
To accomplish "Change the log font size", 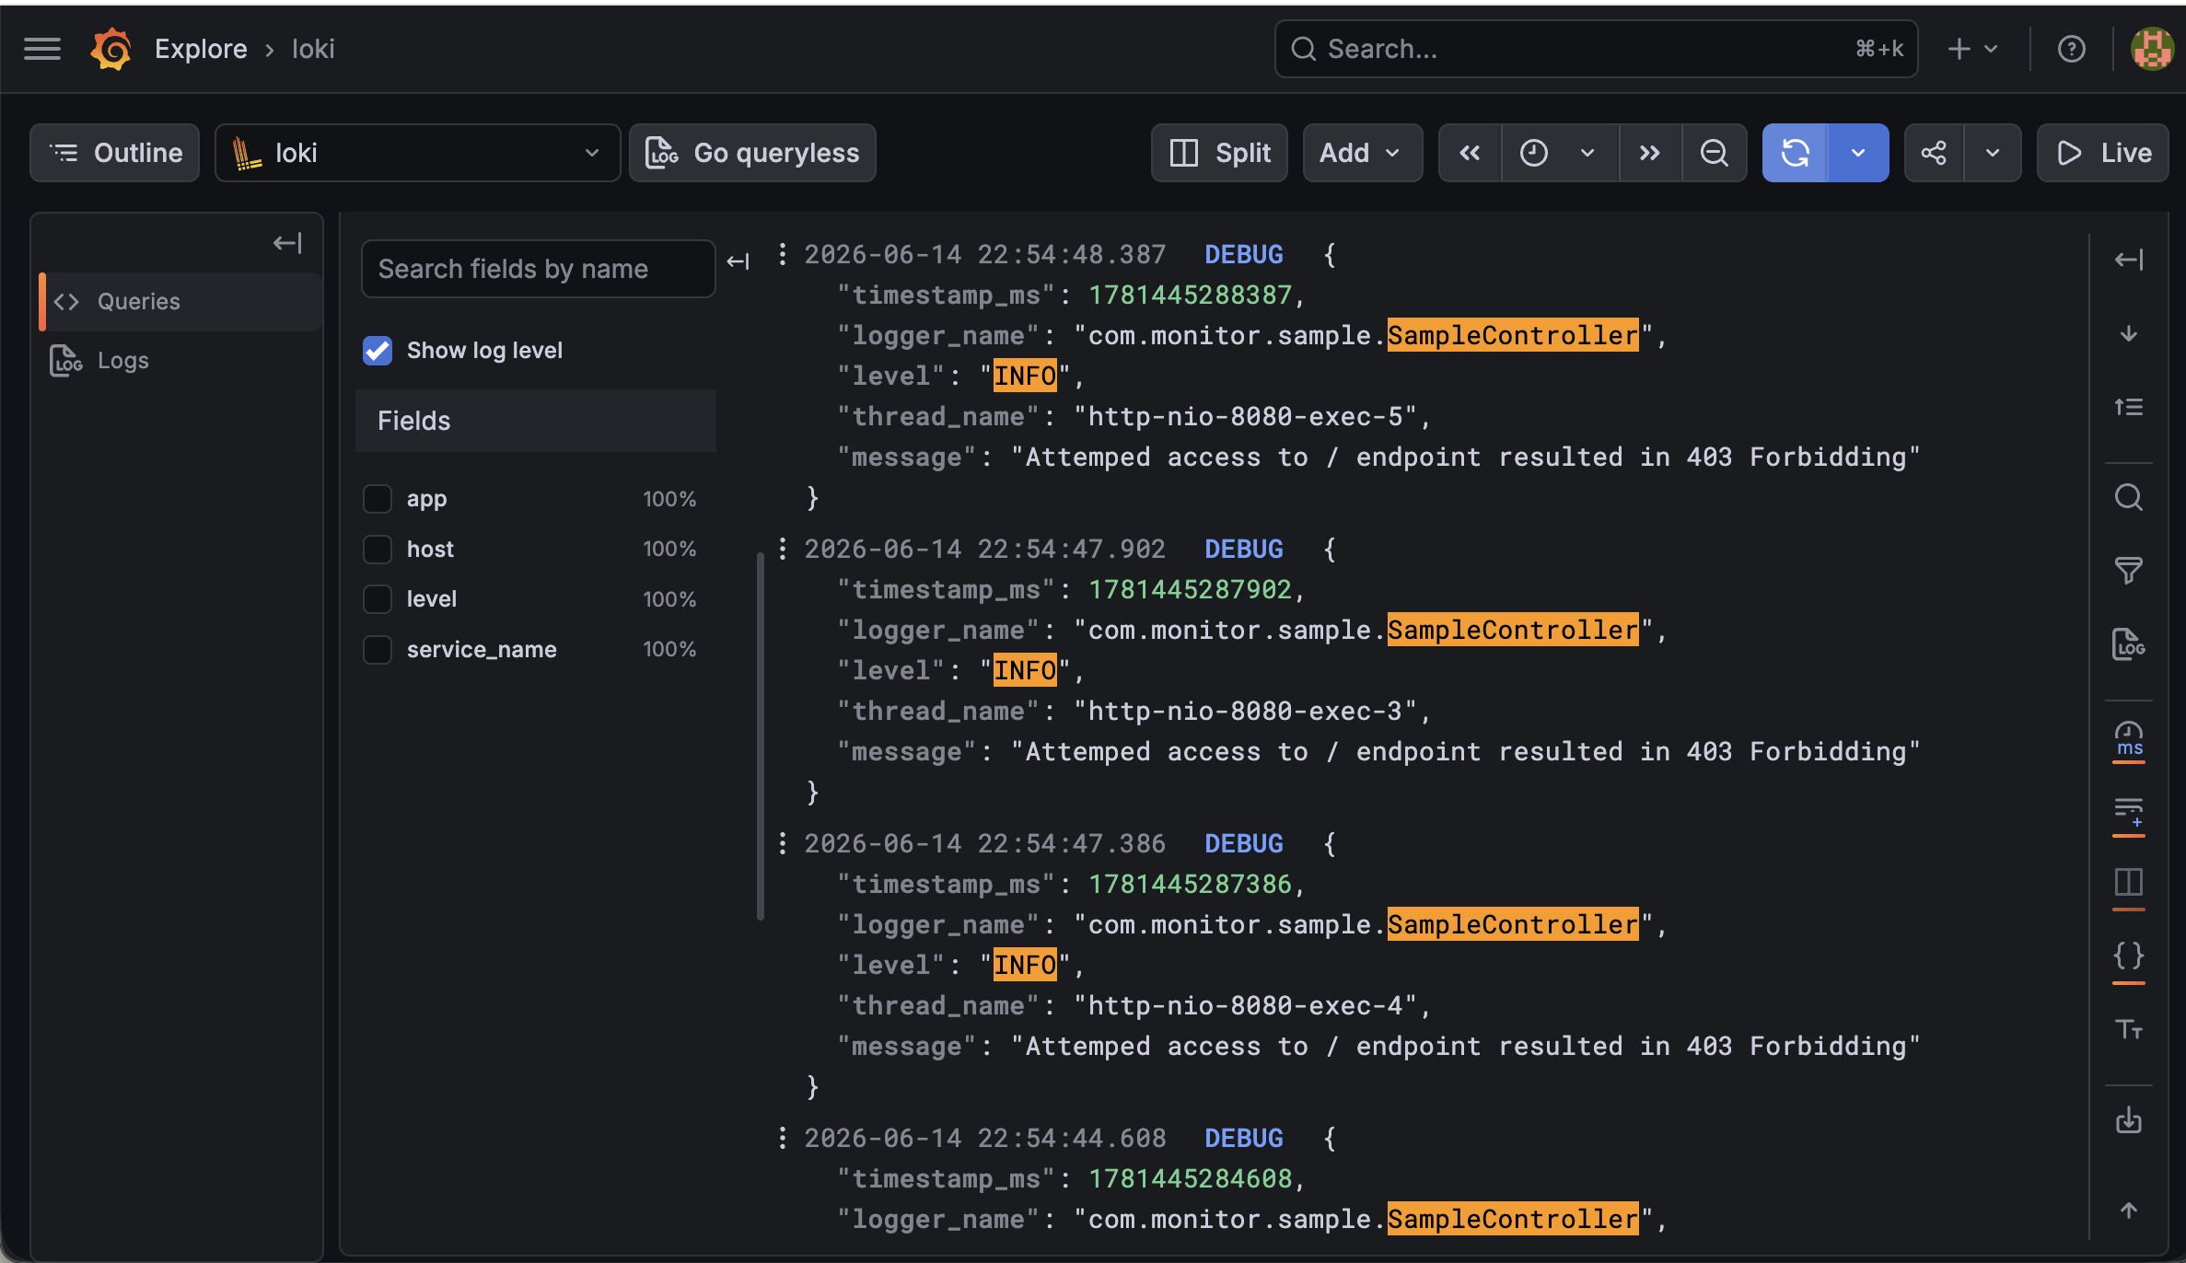I will tap(2128, 1029).
